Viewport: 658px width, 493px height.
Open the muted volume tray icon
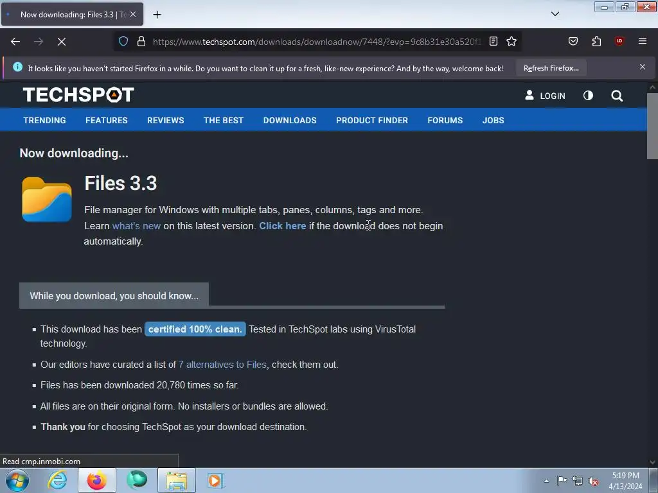(x=593, y=481)
